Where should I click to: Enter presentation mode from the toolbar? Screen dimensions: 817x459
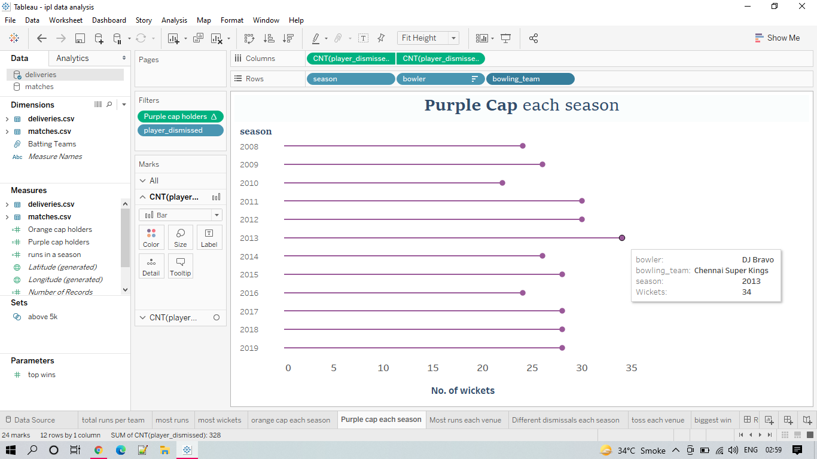click(506, 38)
